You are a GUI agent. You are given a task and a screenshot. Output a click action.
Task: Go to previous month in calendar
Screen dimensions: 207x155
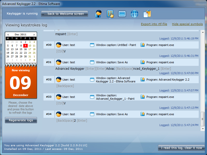point(8,35)
